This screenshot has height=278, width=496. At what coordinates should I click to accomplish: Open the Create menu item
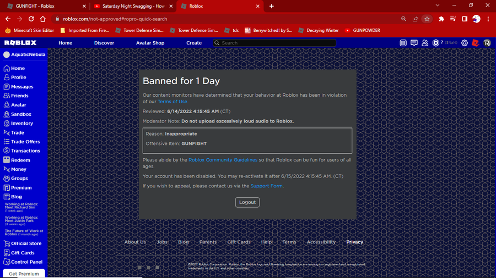pyautogui.click(x=194, y=43)
